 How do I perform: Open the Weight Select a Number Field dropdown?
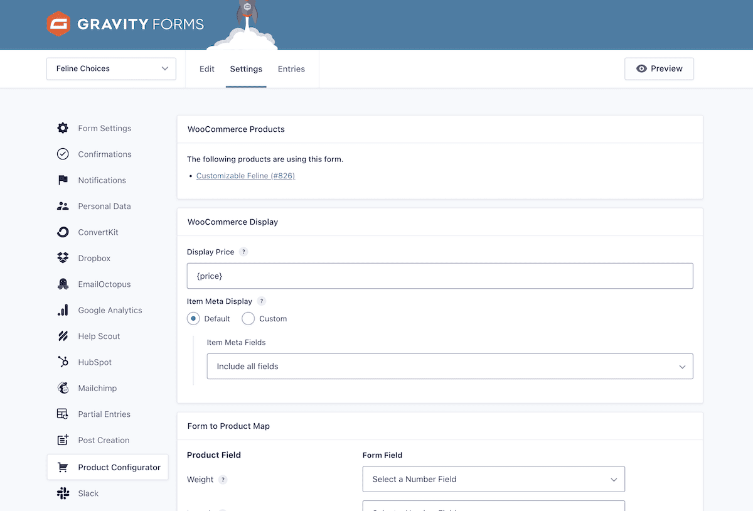494,479
